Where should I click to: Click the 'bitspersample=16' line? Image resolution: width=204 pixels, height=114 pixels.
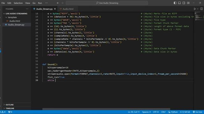click(x=58, y=67)
